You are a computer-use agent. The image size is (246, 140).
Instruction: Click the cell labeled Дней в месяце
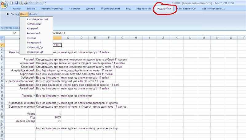click(x=26, y=121)
